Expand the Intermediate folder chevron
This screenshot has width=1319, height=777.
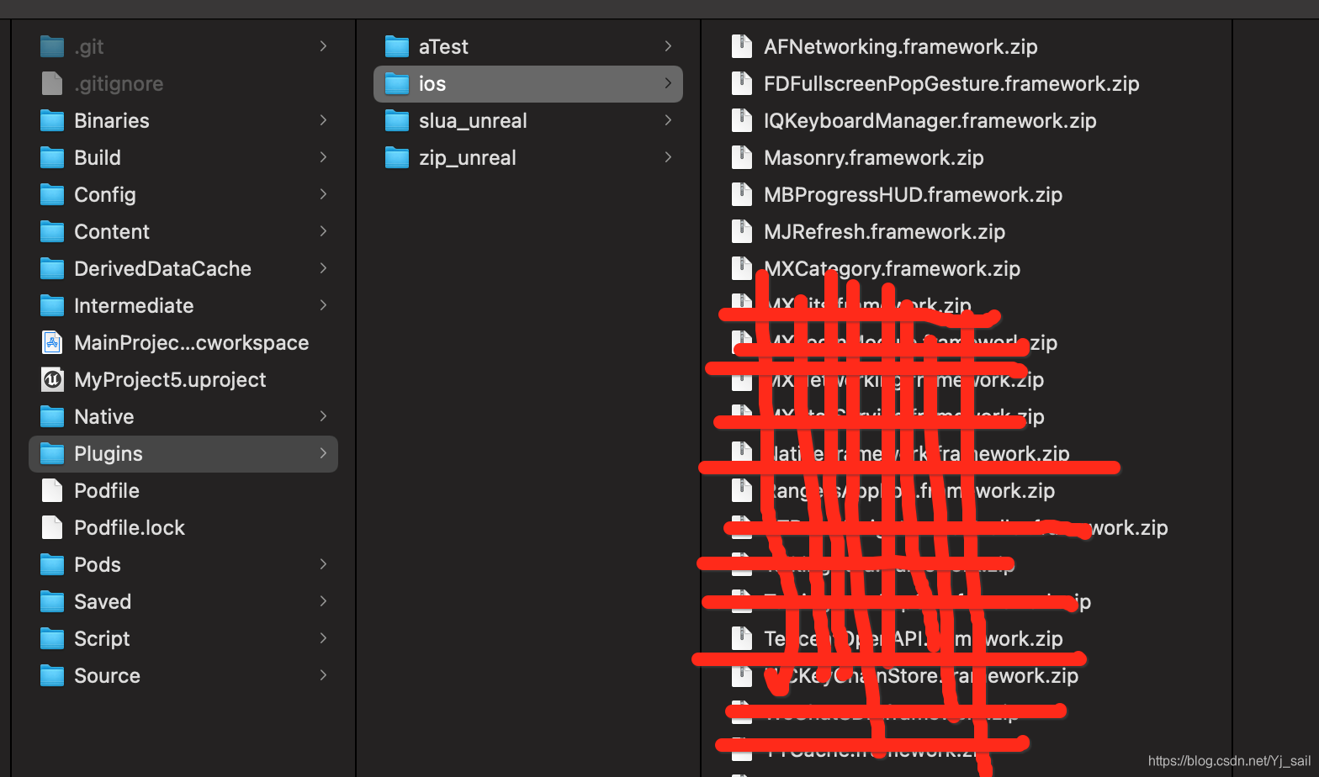323,305
